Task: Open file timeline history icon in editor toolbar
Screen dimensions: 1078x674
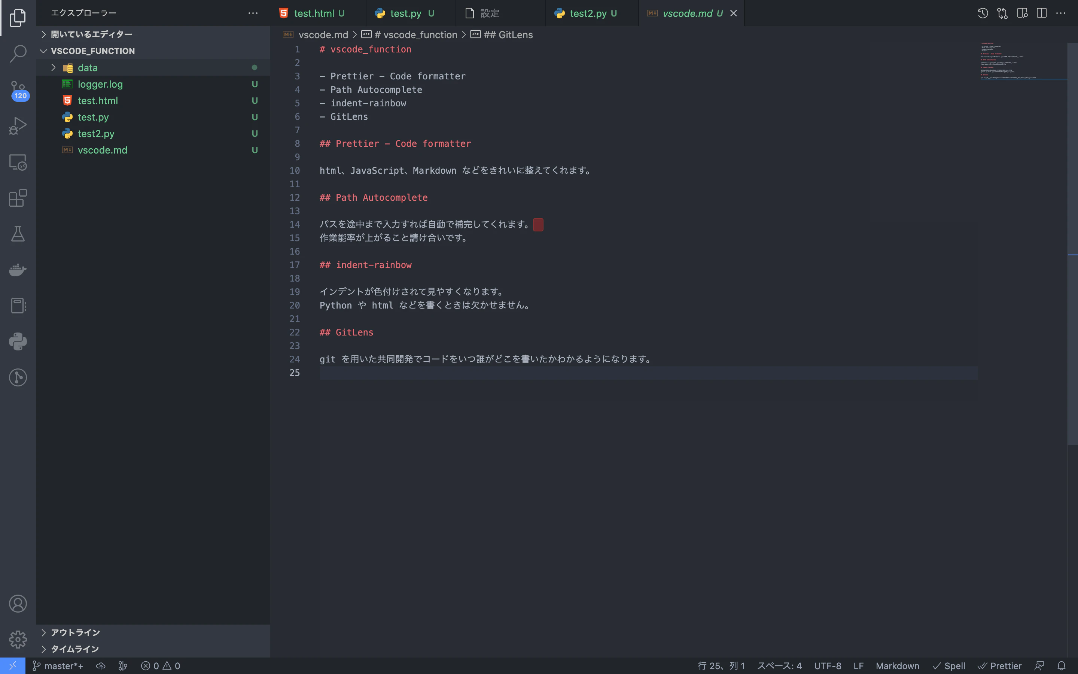Action: pos(983,13)
